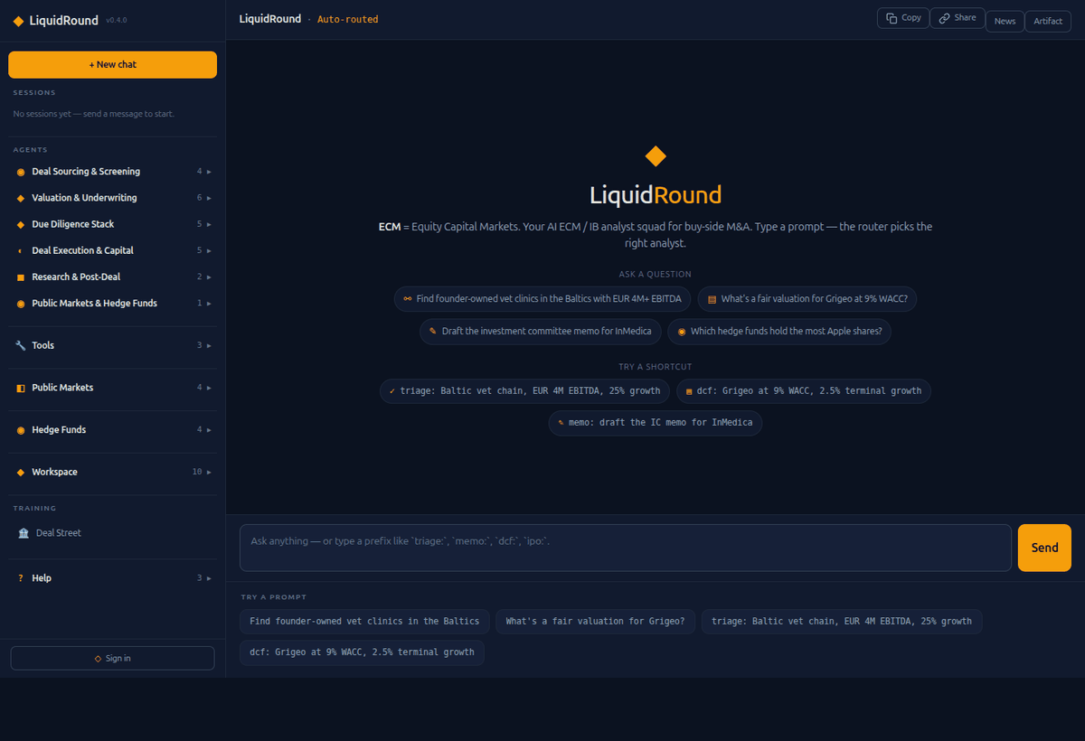The width and height of the screenshot is (1085, 741).
Task: Click Deal Execution & Capital icon
Action: pyautogui.click(x=21, y=250)
